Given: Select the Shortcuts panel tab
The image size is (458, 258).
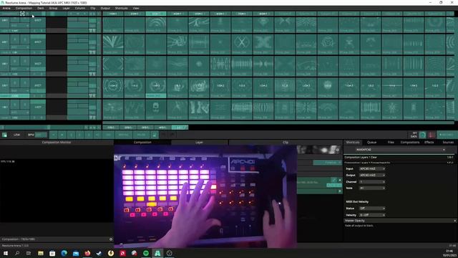Looking at the screenshot, I should coord(353,142).
